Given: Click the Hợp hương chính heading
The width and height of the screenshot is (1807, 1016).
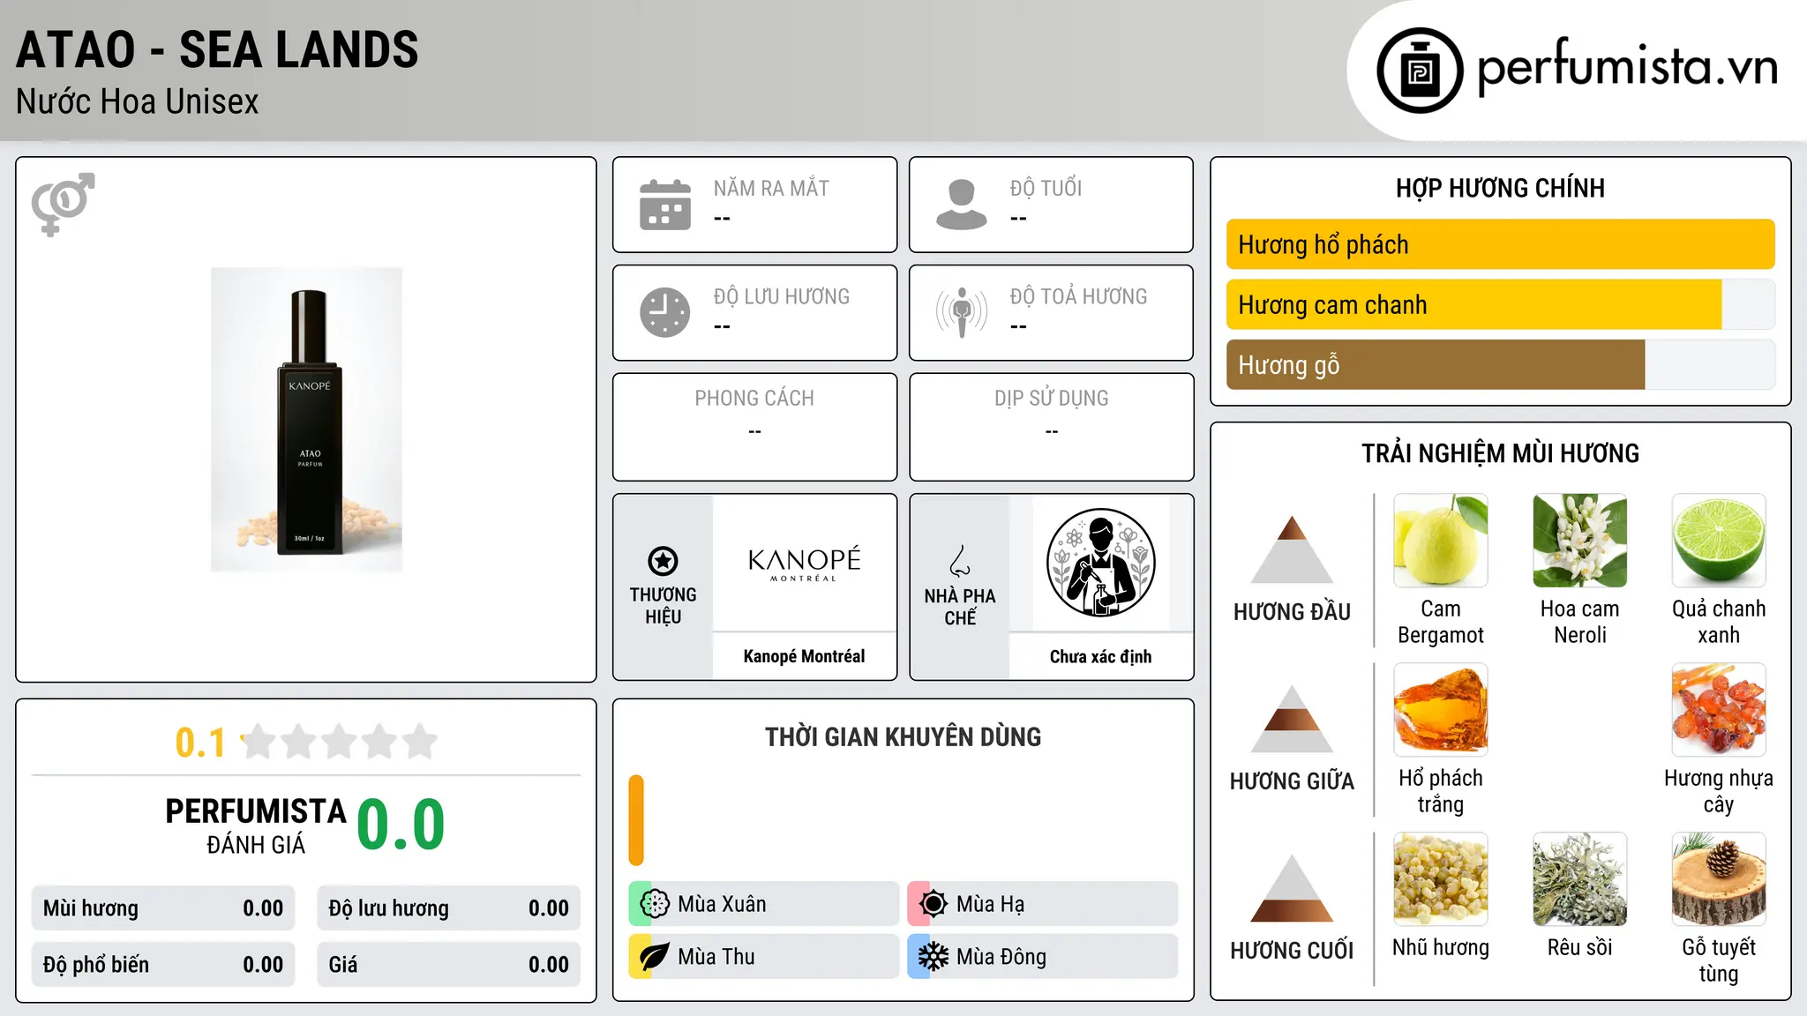Looking at the screenshot, I should tap(1500, 188).
